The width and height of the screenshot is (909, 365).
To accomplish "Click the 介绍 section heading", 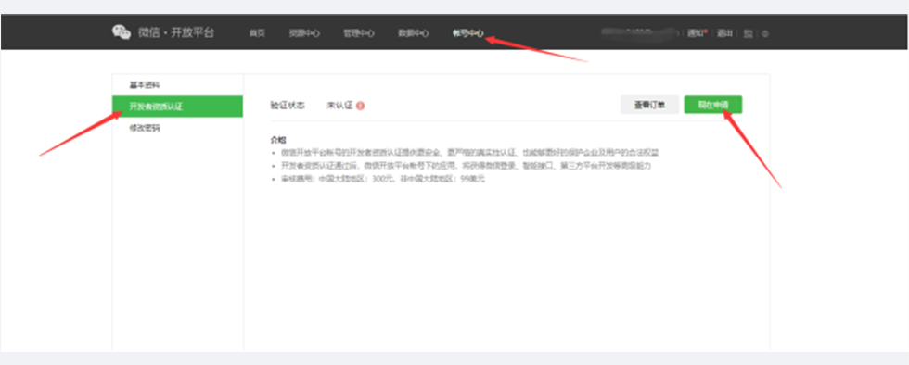I will tap(278, 140).
